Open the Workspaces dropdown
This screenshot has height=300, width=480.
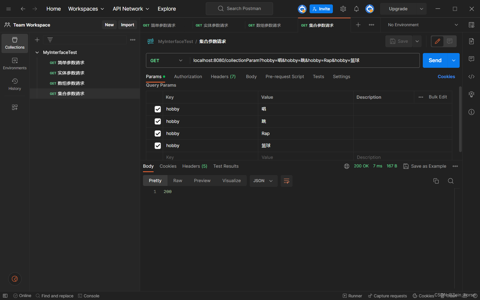click(x=86, y=9)
